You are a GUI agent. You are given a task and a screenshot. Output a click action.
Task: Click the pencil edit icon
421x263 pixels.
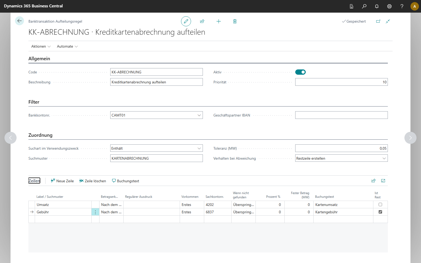click(x=186, y=21)
